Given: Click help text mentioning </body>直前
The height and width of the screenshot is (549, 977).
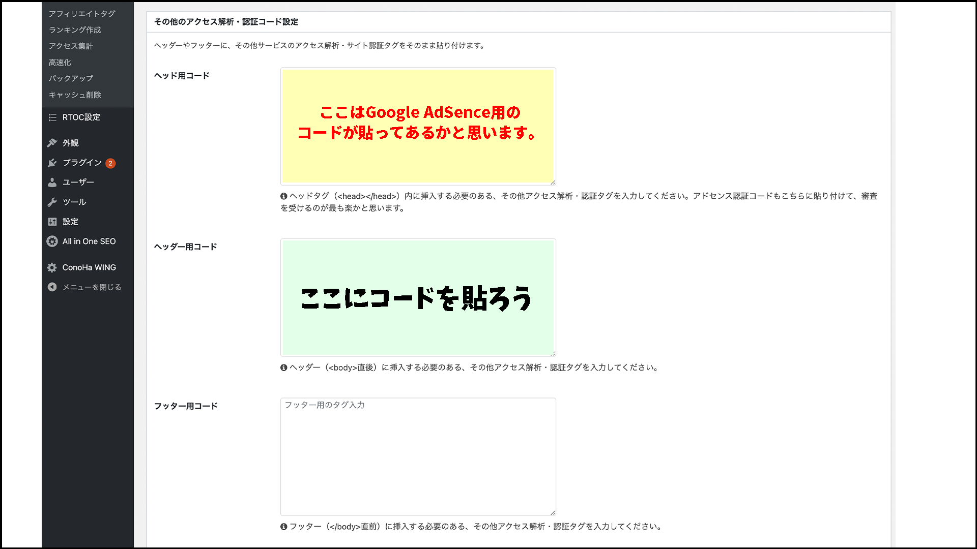Looking at the screenshot, I should pos(477,527).
